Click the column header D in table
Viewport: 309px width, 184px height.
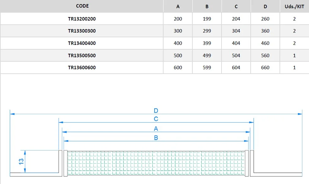click(265, 7)
